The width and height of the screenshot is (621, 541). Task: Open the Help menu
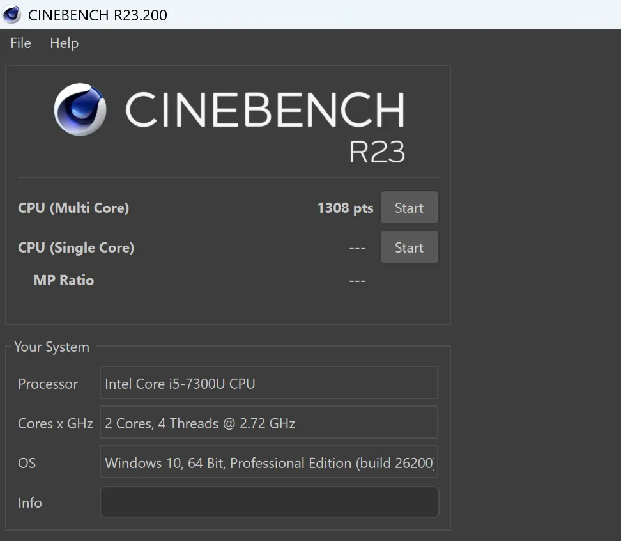(64, 43)
